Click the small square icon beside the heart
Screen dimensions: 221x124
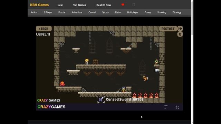click(x=134, y=4)
